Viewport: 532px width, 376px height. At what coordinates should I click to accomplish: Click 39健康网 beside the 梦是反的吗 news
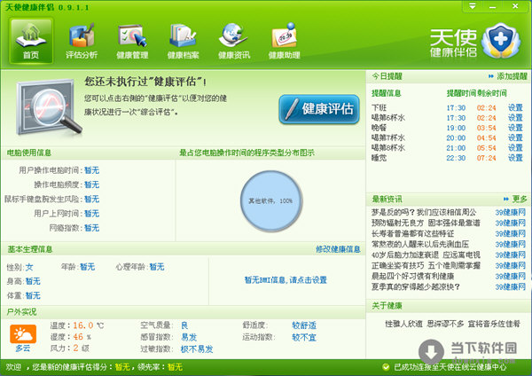click(x=511, y=213)
